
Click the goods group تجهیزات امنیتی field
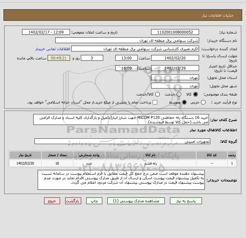(122, 141)
